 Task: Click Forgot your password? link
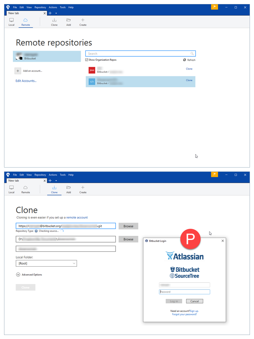point(184,314)
